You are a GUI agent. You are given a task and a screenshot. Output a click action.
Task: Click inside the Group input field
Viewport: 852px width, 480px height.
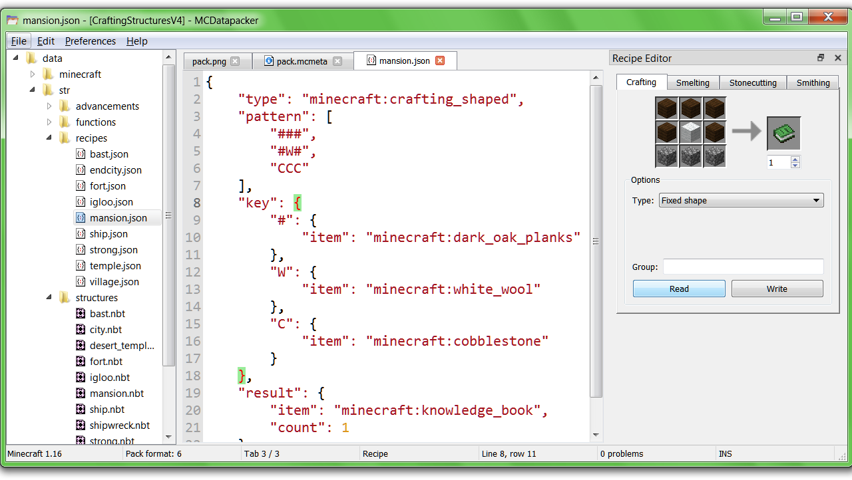coord(742,267)
